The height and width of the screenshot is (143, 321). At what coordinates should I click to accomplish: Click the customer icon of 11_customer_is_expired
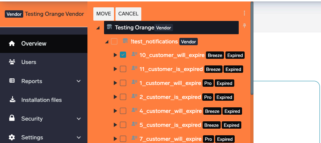coord(134,68)
